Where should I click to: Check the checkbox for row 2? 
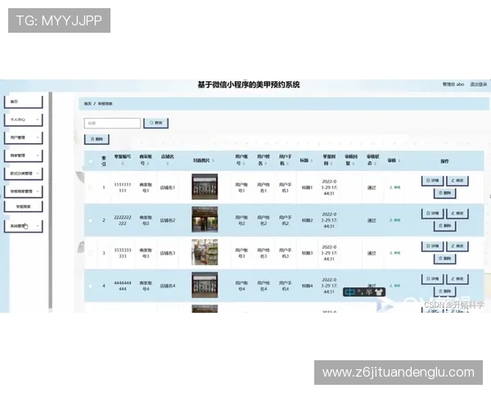pos(91,220)
